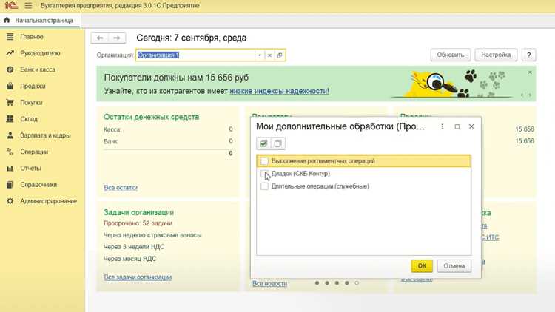The width and height of the screenshot is (555, 312).
Task: Click the Обновить button
Action: coord(450,55)
